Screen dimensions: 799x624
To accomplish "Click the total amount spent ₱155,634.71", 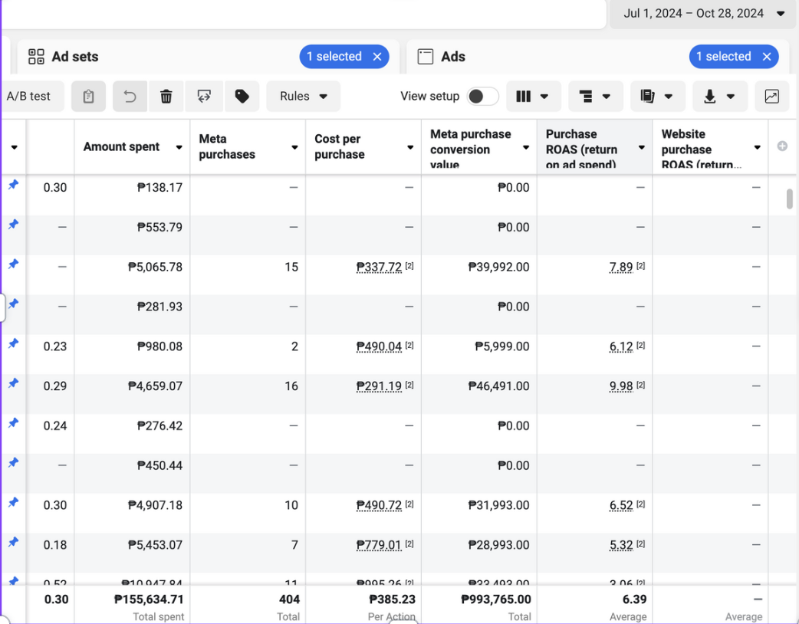I will coord(149,599).
